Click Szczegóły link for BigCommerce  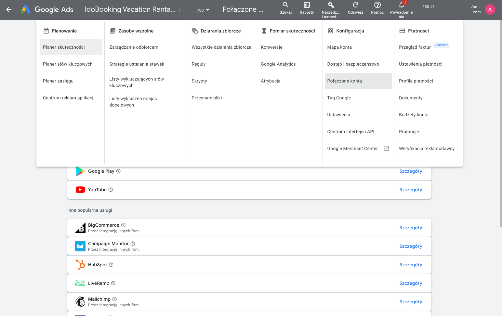pos(411,228)
